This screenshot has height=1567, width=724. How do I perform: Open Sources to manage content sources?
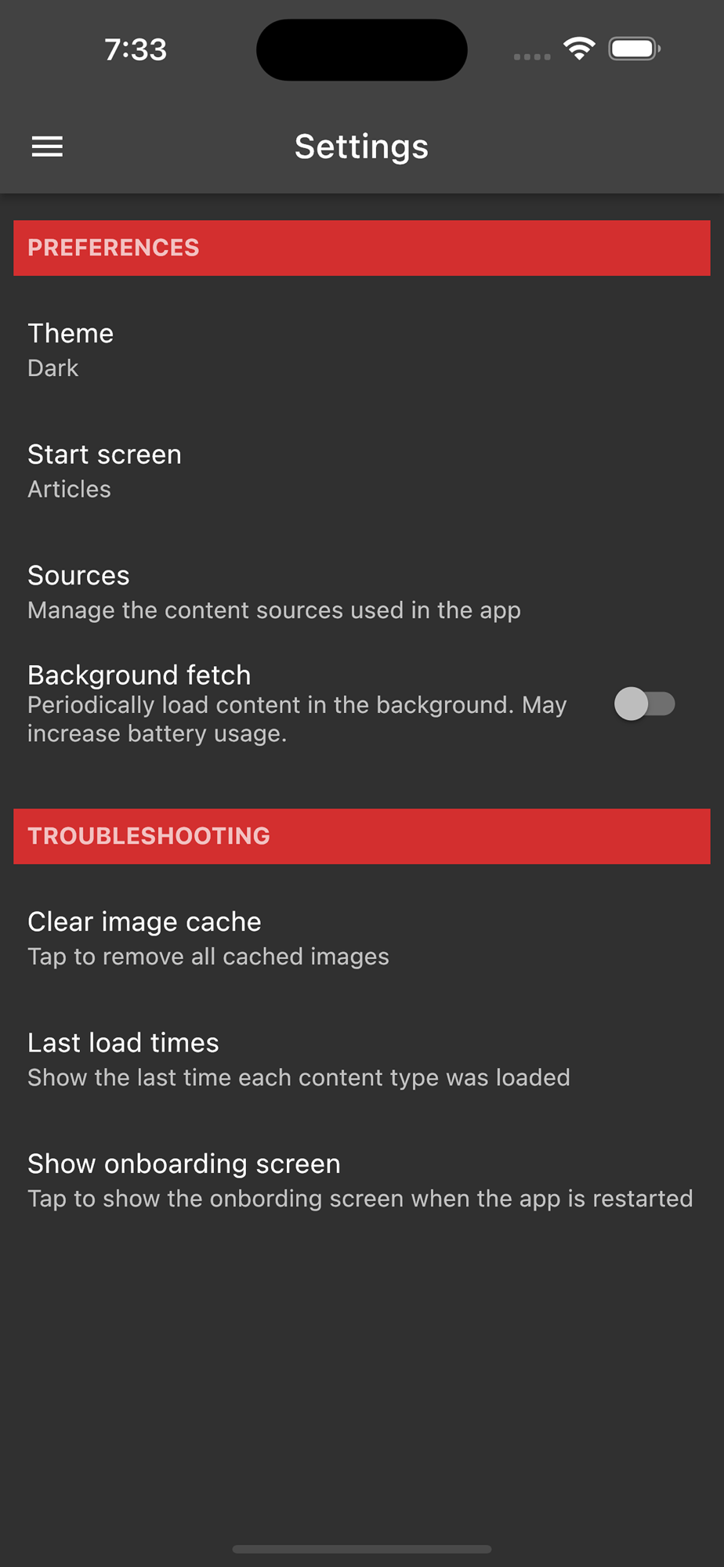tap(362, 592)
